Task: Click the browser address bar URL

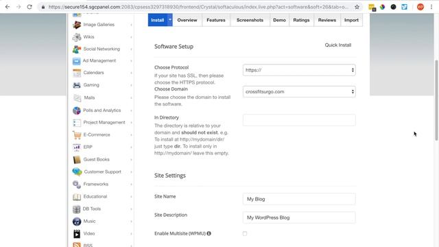Action: [198, 7]
